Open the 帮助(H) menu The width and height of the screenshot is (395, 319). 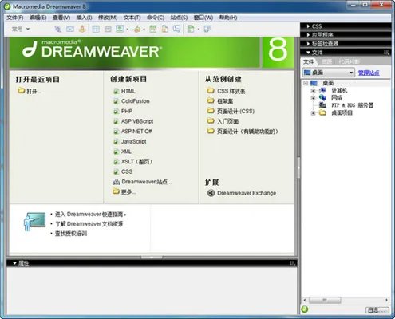[x=228, y=18]
